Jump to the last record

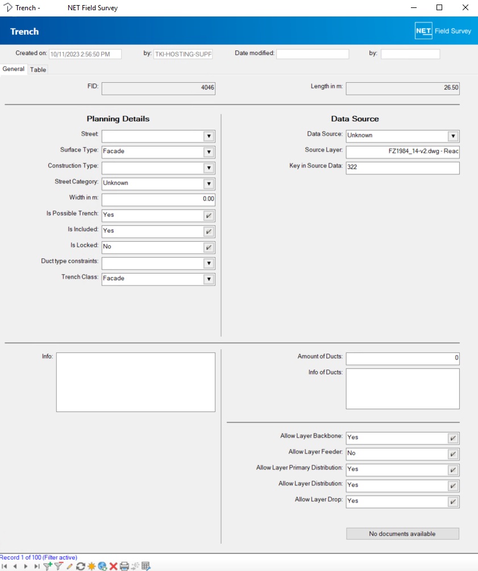pyautogui.click(x=36, y=566)
